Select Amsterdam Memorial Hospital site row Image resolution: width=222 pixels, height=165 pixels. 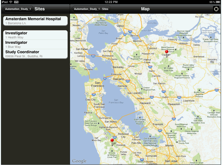pyautogui.click(x=35, y=21)
